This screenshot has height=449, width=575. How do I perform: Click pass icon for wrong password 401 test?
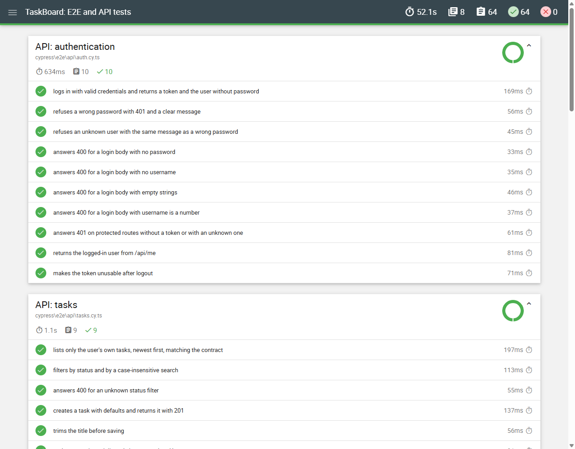pos(41,111)
